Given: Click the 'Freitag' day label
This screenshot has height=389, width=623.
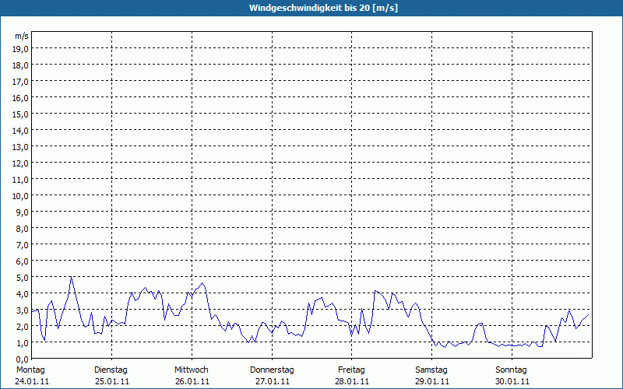Looking at the screenshot, I should [x=351, y=370].
